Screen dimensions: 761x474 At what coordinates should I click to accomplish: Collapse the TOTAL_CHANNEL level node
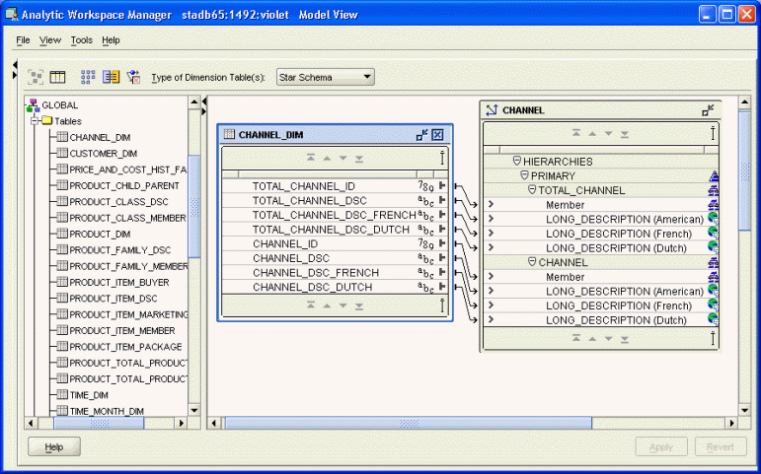532,190
